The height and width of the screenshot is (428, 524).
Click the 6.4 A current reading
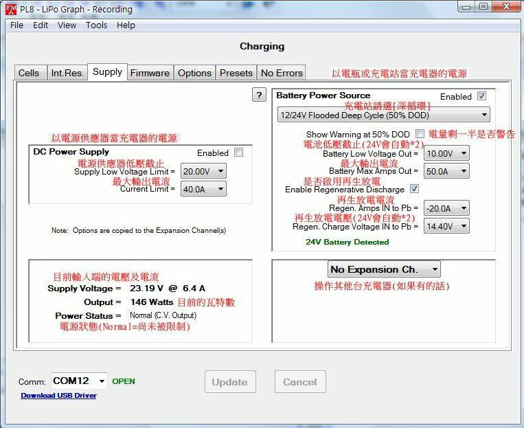click(x=194, y=289)
